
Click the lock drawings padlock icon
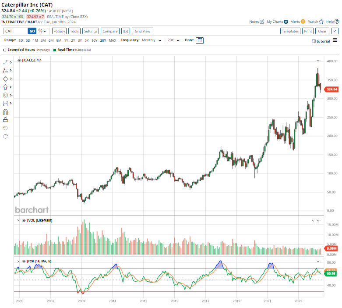pos(6,119)
